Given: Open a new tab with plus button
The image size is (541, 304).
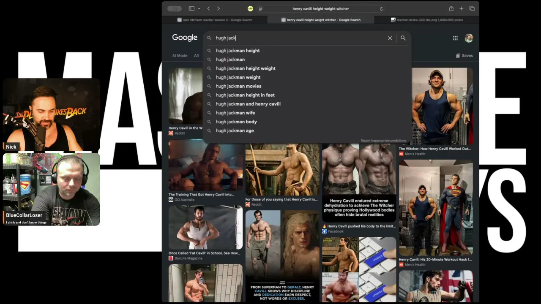Looking at the screenshot, I should [461, 8].
